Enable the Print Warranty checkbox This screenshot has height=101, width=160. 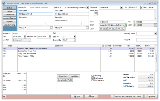coord(92,80)
